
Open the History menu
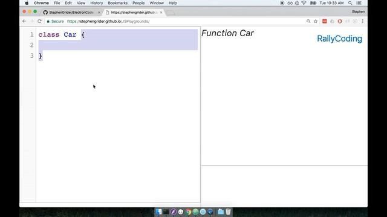pyautogui.click(x=97, y=3)
